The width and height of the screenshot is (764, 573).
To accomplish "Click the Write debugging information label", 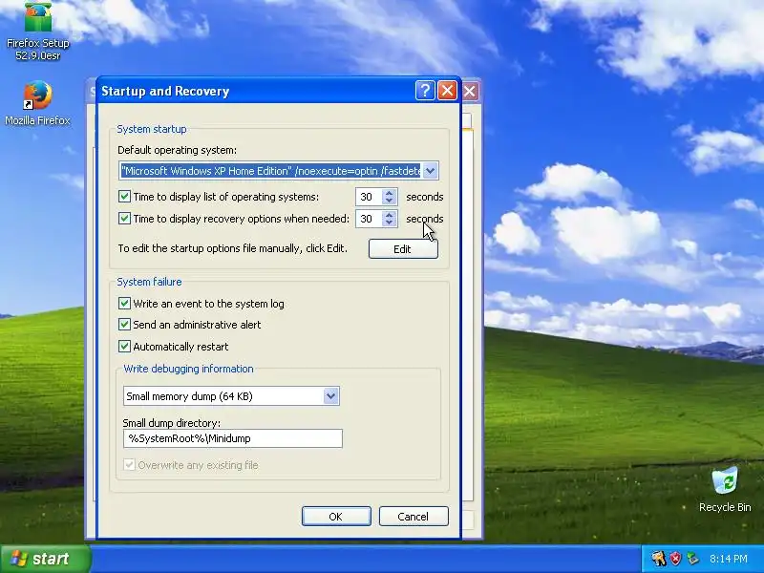I will 188,369.
